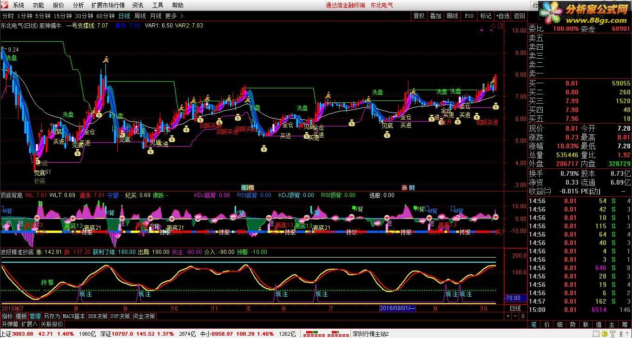Image resolution: width=632 pixels, height=338 pixels.
Task: Select the 联 tab in side panel
Action: 586,325
